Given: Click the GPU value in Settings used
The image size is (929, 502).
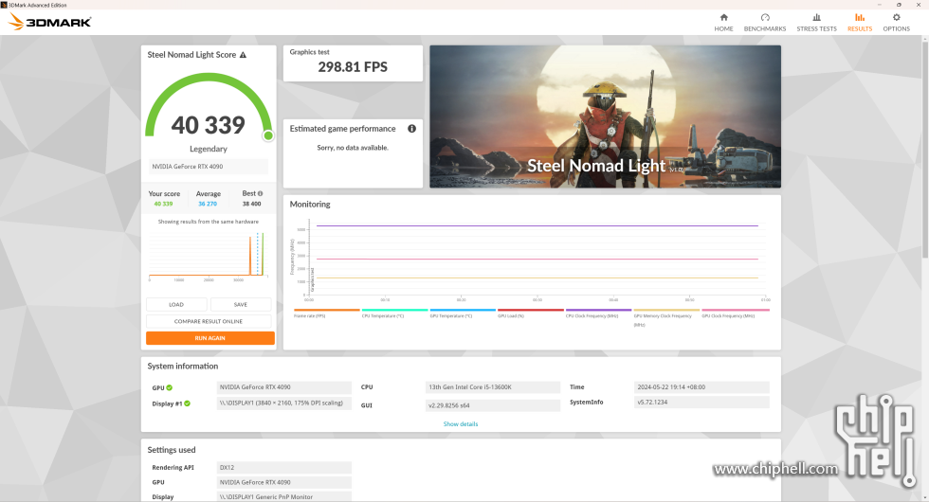Looking at the screenshot, I should 284,482.
